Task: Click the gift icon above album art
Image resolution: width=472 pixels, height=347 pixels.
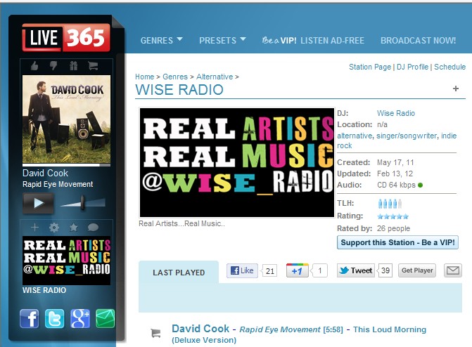Action: [x=73, y=65]
